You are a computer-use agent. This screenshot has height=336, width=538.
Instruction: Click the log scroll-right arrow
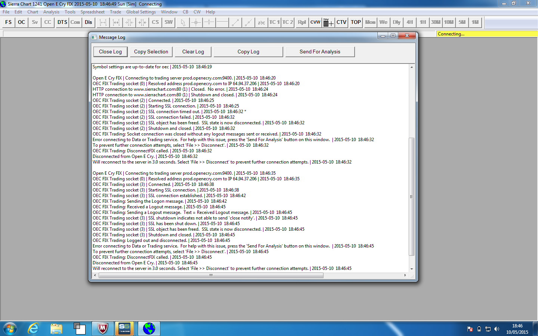click(405, 276)
